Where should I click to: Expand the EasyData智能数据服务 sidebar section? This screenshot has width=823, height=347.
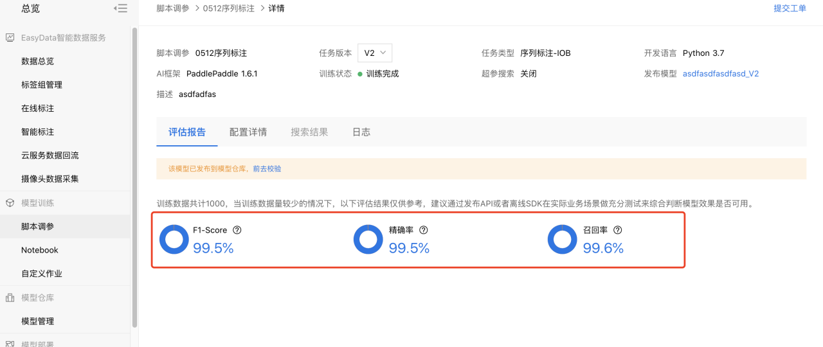click(x=65, y=38)
